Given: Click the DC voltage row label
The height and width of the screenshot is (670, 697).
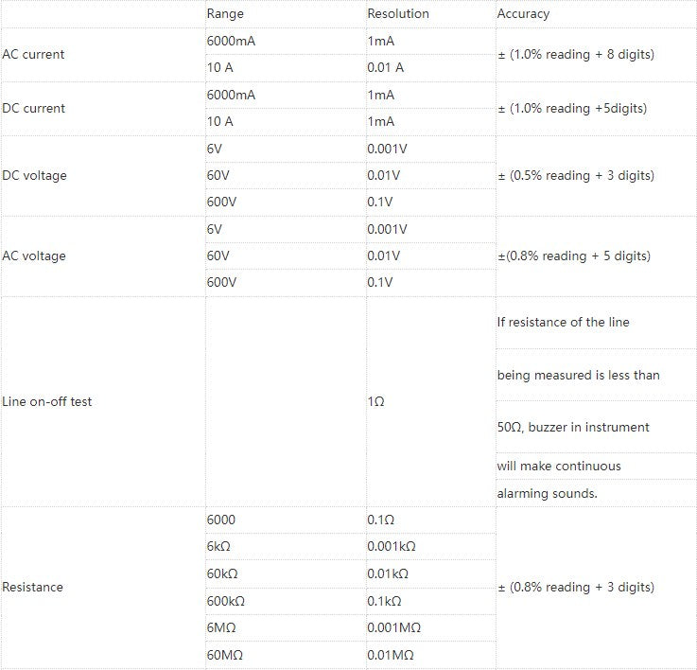Looking at the screenshot, I should point(34,175).
